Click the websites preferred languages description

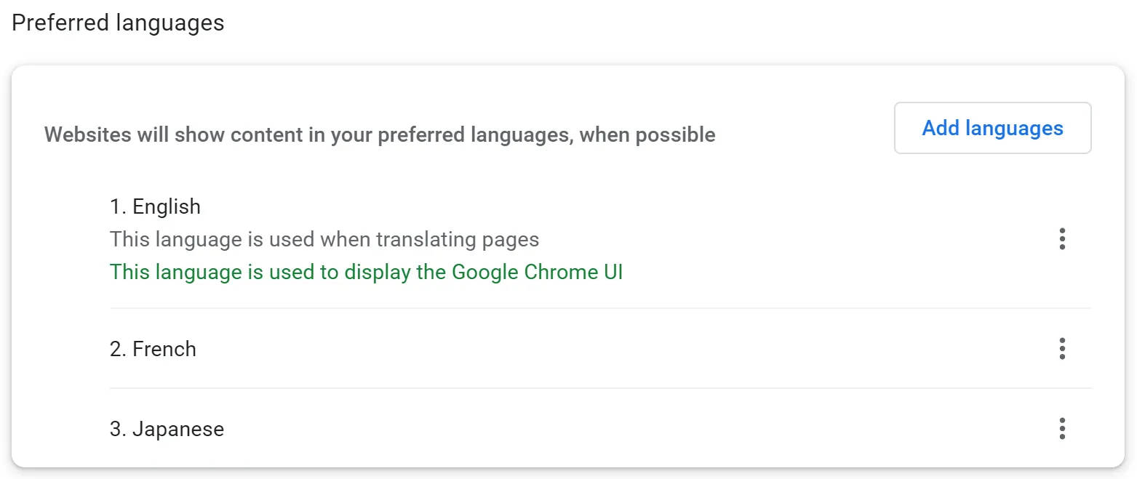(x=380, y=135)
